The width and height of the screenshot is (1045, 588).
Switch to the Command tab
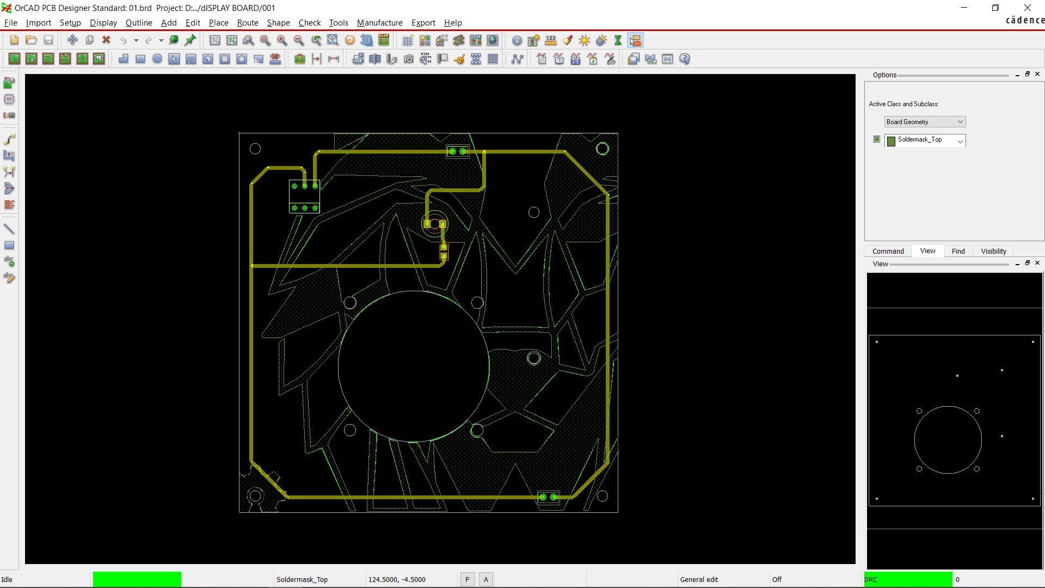tap(888, 252)
